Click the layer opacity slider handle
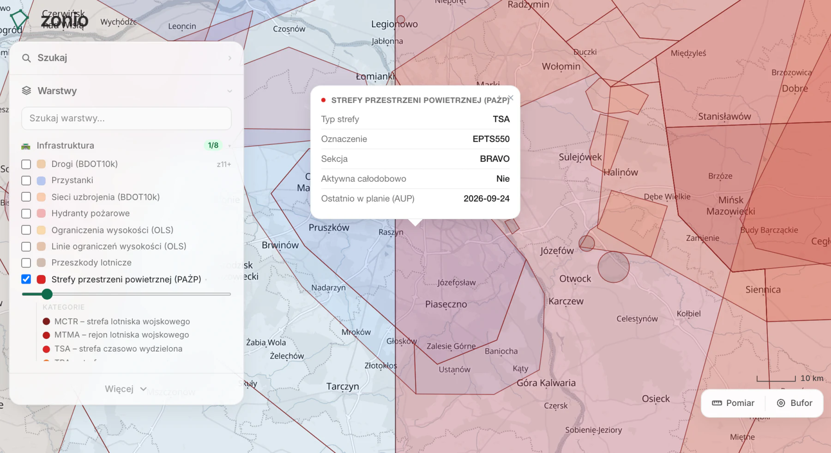The image size is (831, 453). [47, 294]
